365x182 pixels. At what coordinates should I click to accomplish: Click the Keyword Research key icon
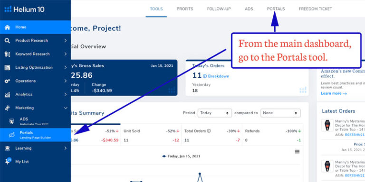point(7,54)
